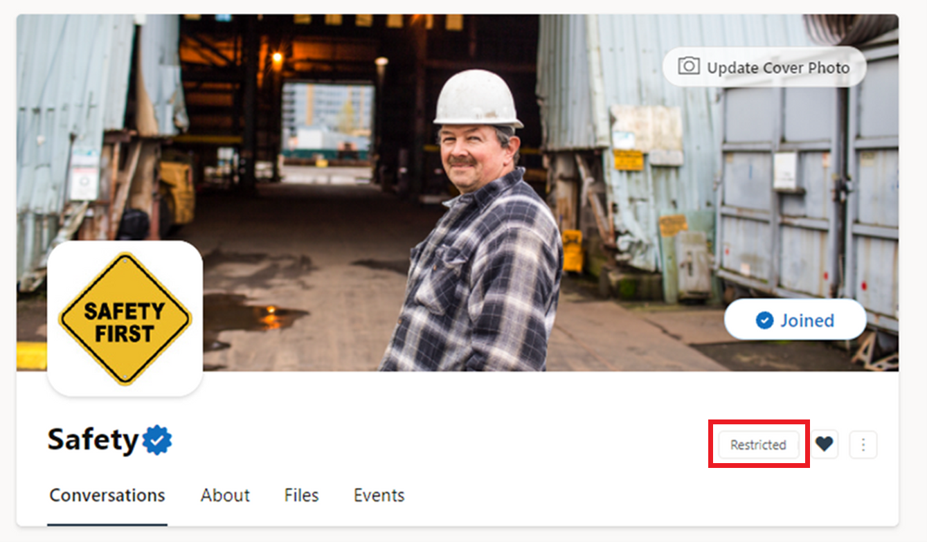Image resolution: width=927 pixels, height=542 pixels.
Task: Click the Update Cover Photo button
Action: point(764,67)
